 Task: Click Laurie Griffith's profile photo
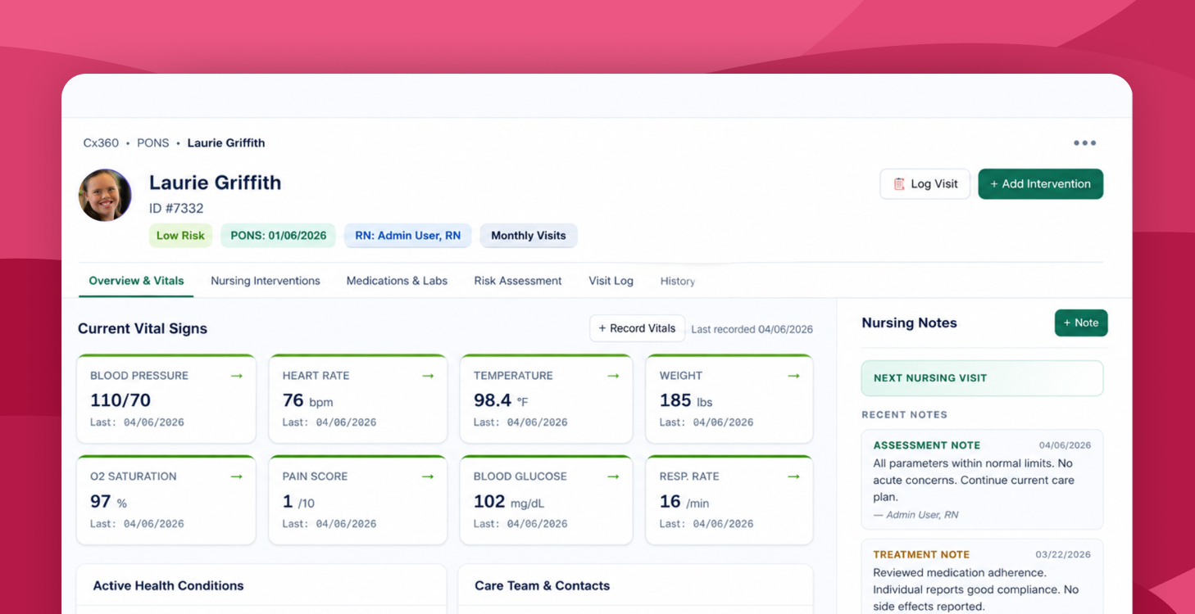[105, 195]
